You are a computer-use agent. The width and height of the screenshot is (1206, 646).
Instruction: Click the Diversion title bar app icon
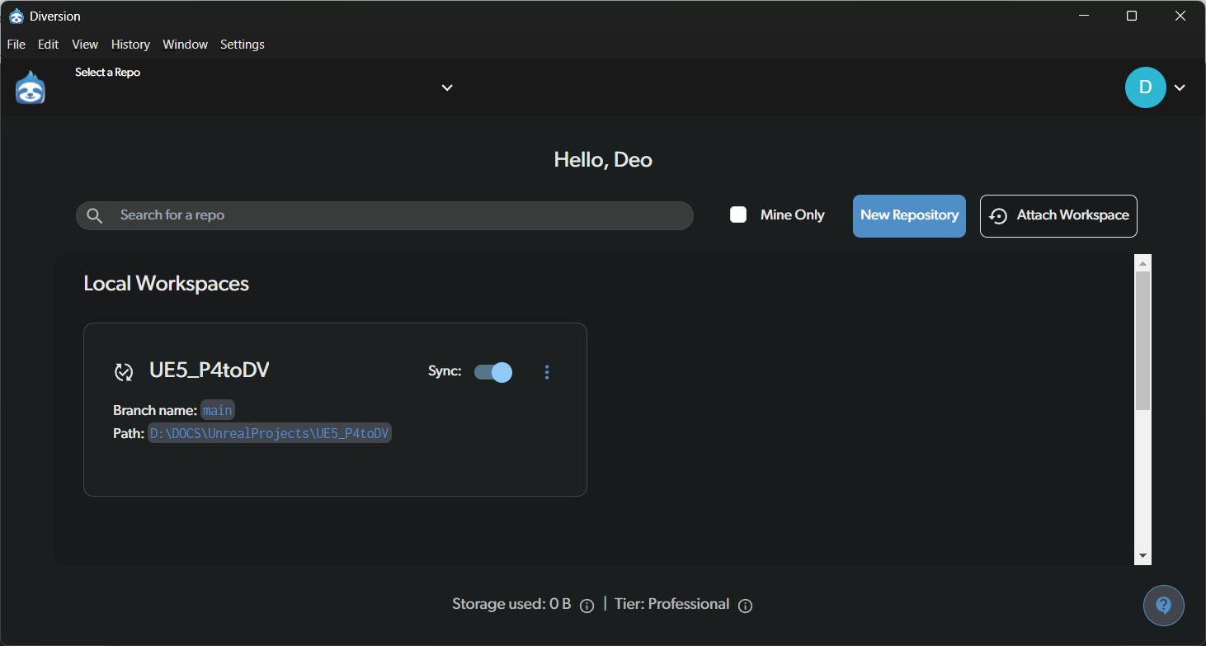coord(16,16)
